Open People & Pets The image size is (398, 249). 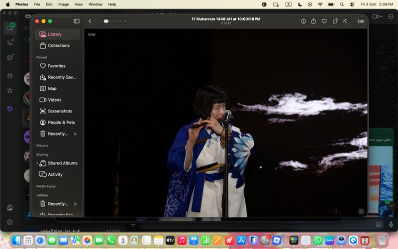(x=57, y=123)
